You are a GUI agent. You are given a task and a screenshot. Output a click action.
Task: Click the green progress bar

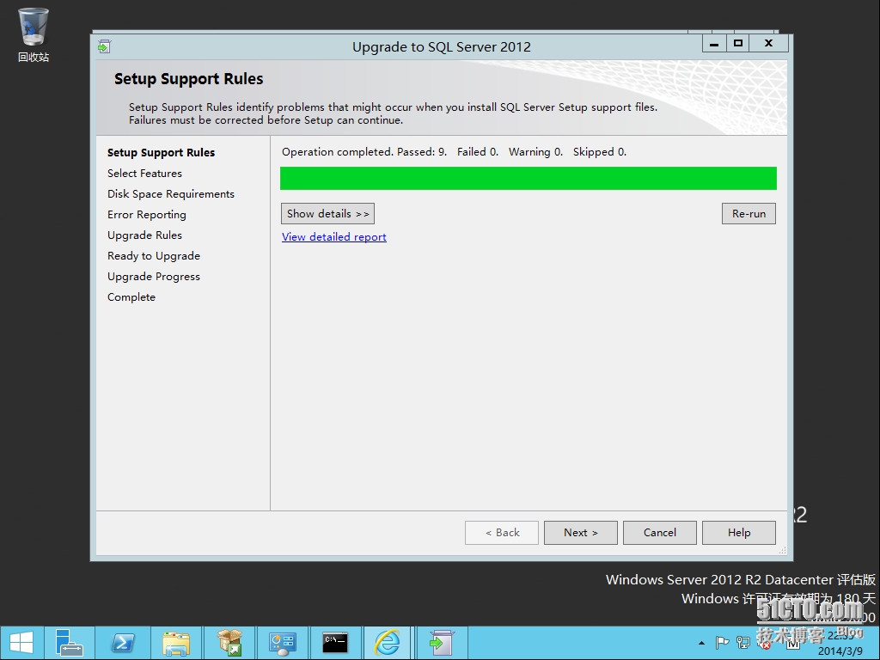click(x=529, y=179)
